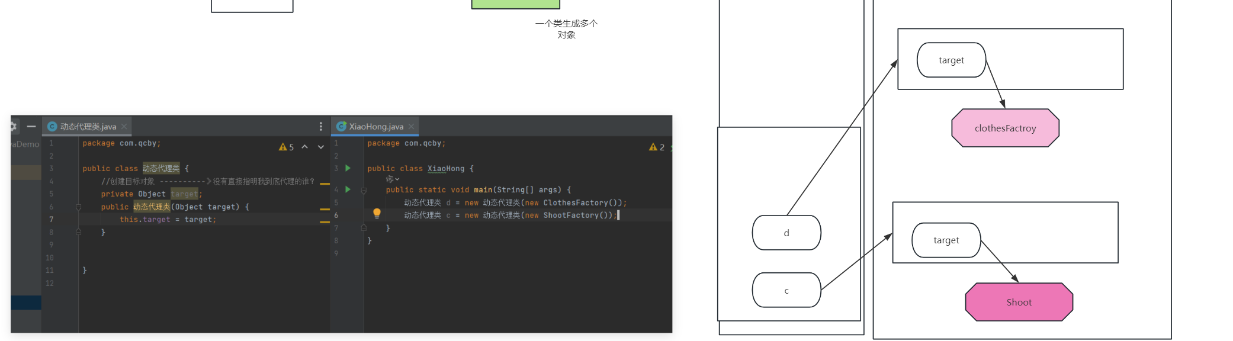Switch to the 动态代理类.java editor tab
Screen dimensions: 1233x341
[88, 127]
